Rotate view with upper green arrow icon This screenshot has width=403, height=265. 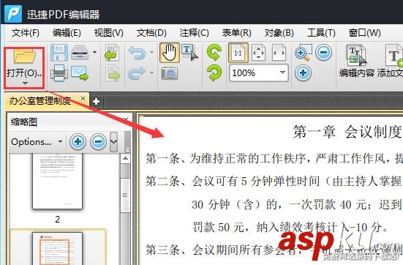click(214, 53)
